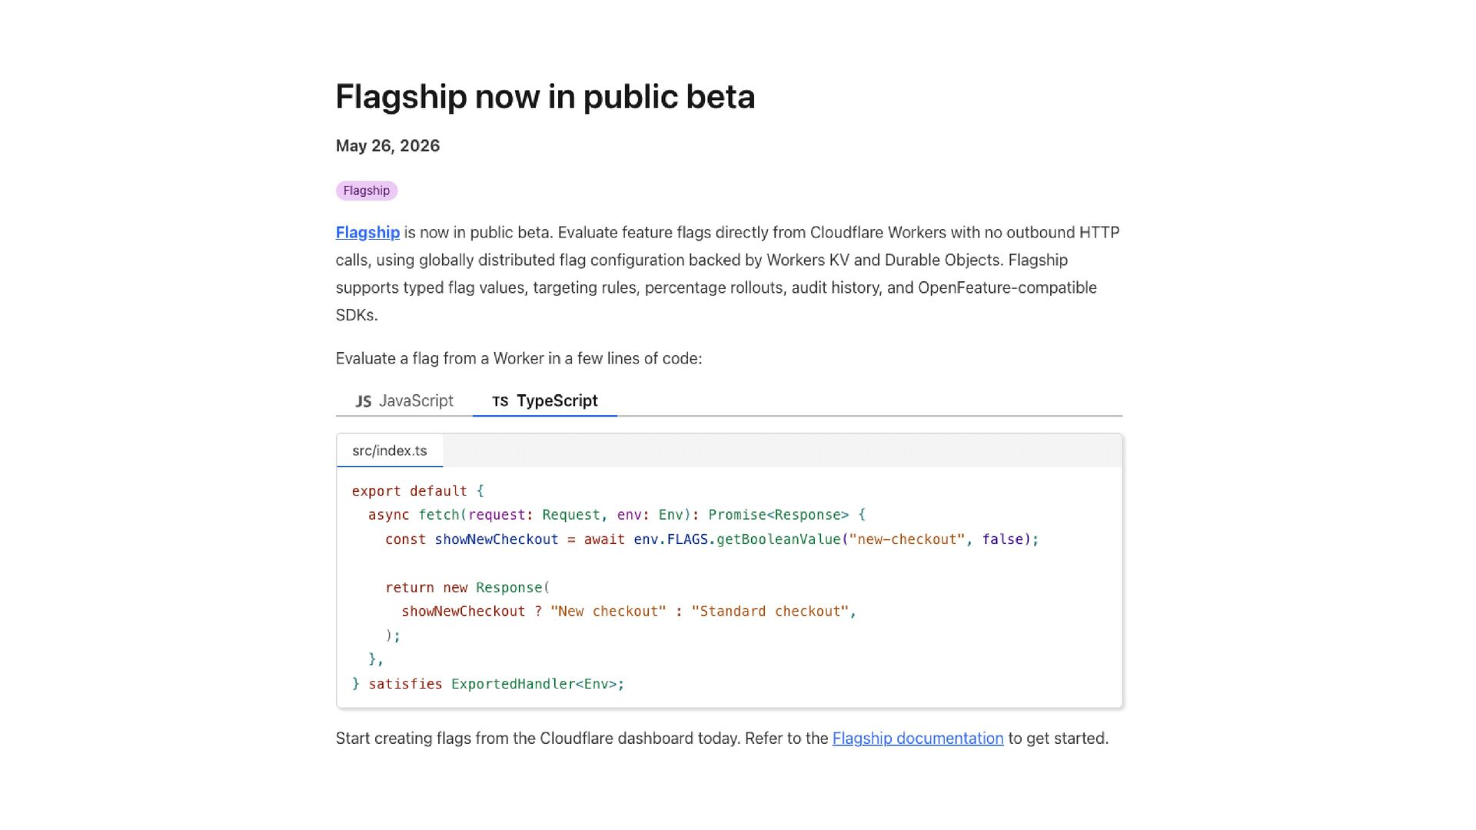Screen dimensions: 1476x830
Task: Open the Flagship link in the intro paragraph
Action: [x=367, y=232]
